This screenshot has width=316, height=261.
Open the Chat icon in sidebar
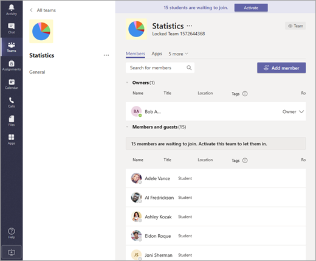[12, 26]
